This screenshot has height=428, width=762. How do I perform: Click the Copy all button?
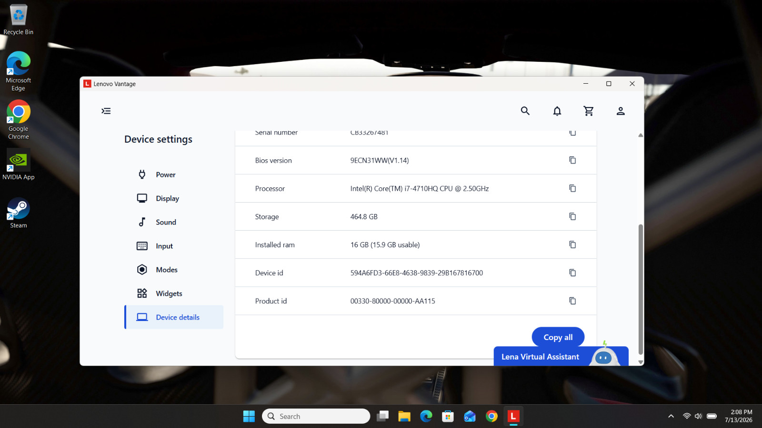tap(558, 337)
